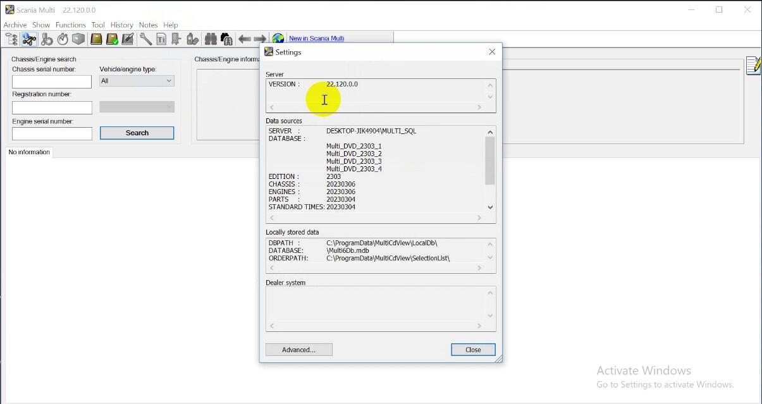
Task: Click the notes pencil toolbar icon
Action: 128,39
